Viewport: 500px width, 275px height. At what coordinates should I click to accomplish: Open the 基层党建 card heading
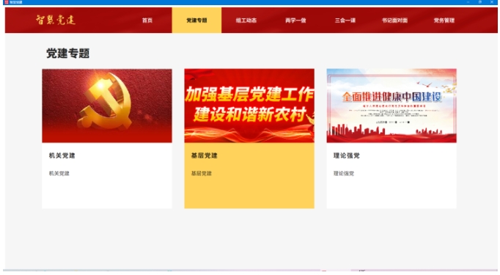pyautogui.click(x=204, y=155)
